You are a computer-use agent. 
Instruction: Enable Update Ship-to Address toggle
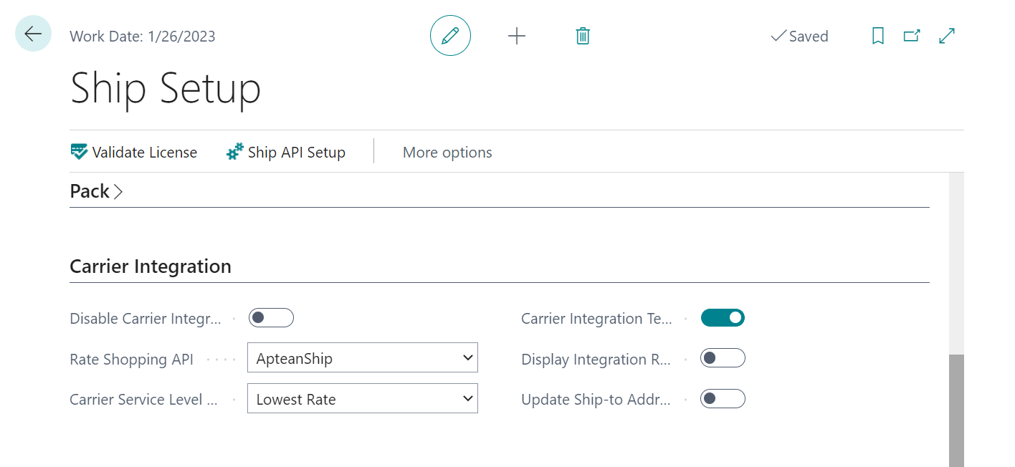tap(723, 399)
